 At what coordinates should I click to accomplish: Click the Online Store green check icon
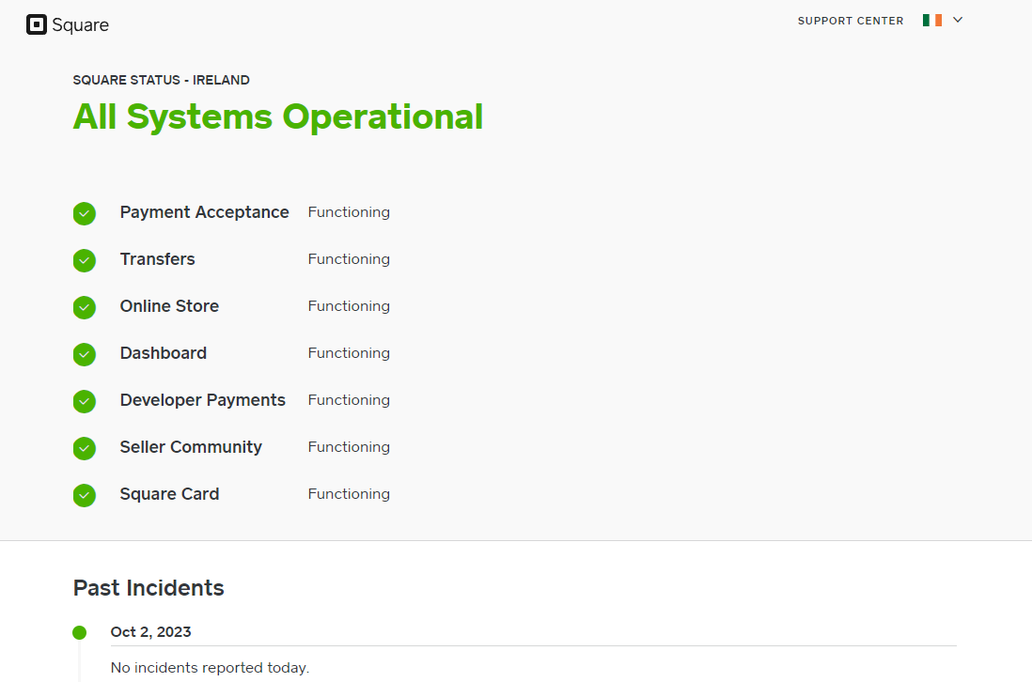[x=85, y=308]
